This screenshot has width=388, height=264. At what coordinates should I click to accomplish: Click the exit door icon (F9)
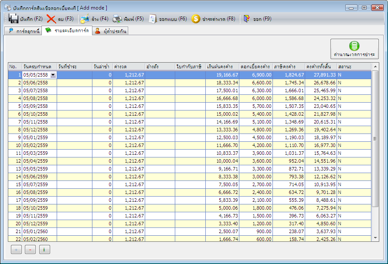247,19
